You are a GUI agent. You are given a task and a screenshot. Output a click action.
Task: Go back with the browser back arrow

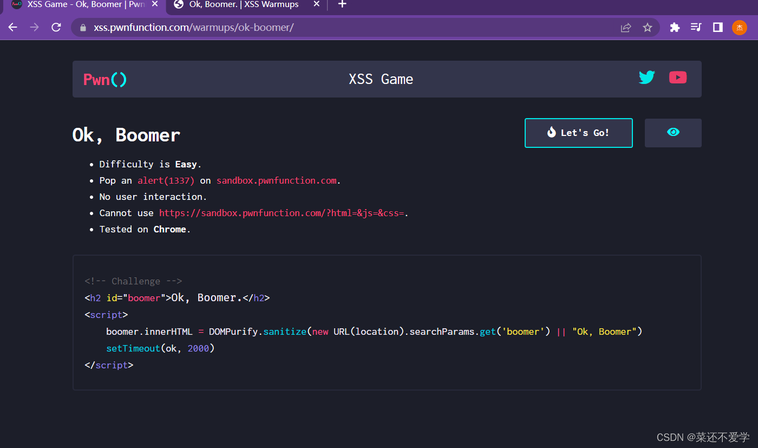pyautogui.click(x=13, y=27)
